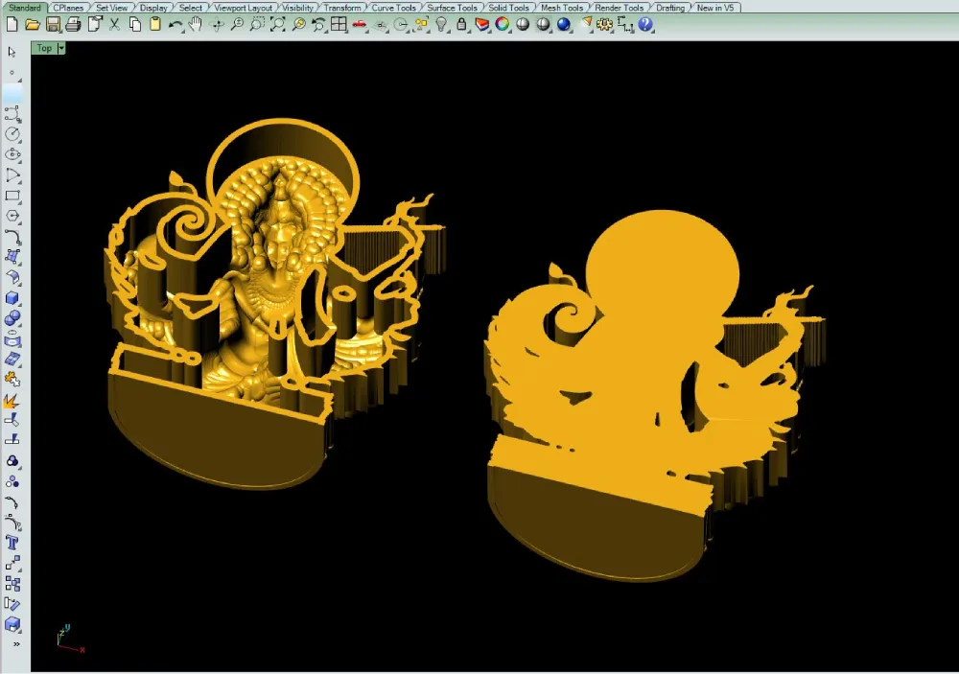Click the red car toolbar icon
959x674 pixels.
tap(360, 25)
